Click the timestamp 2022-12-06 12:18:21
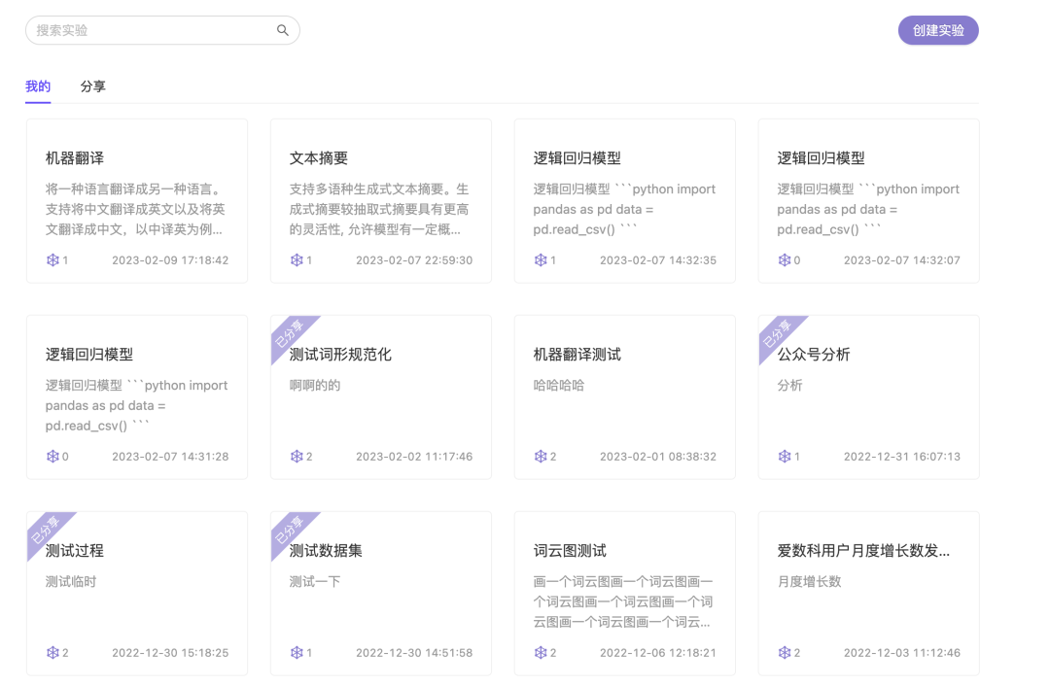Viewport: 1050px width, 686px height. pos(657,652)
